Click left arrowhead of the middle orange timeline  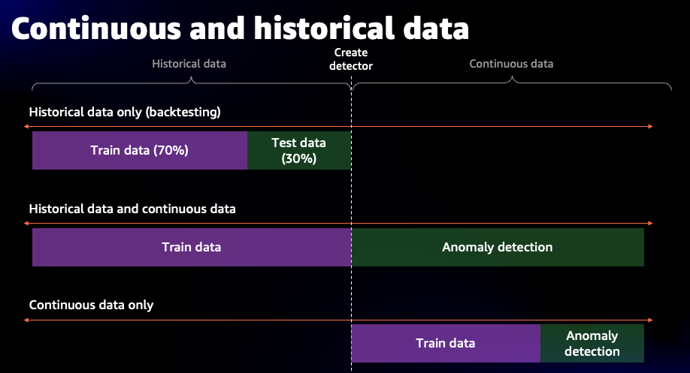[26, 223]
